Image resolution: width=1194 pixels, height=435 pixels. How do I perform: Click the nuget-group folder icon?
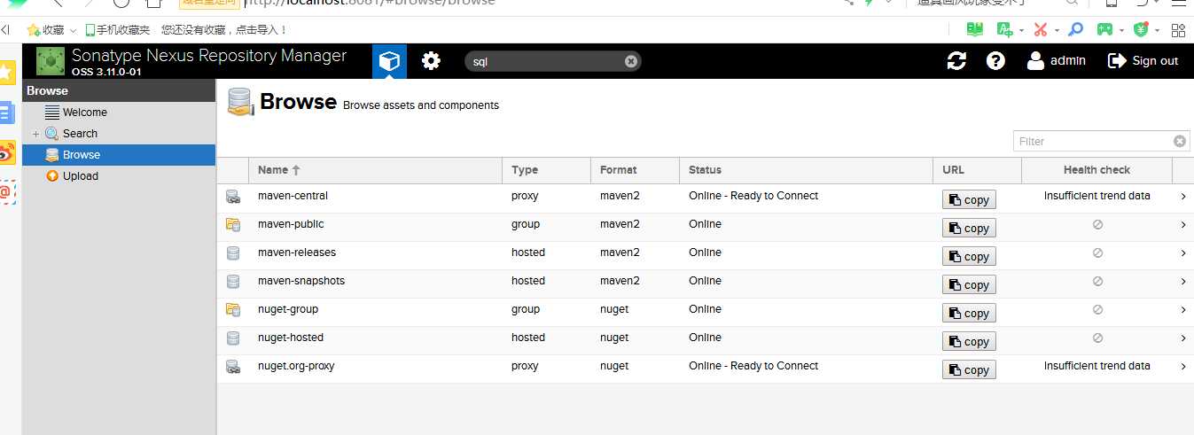233,310
